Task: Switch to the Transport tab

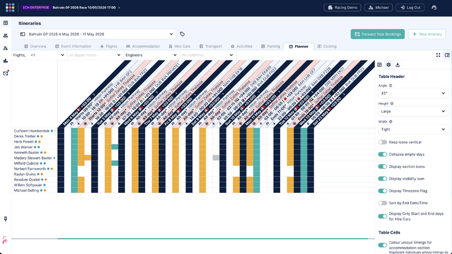Action: pos(211,46)
